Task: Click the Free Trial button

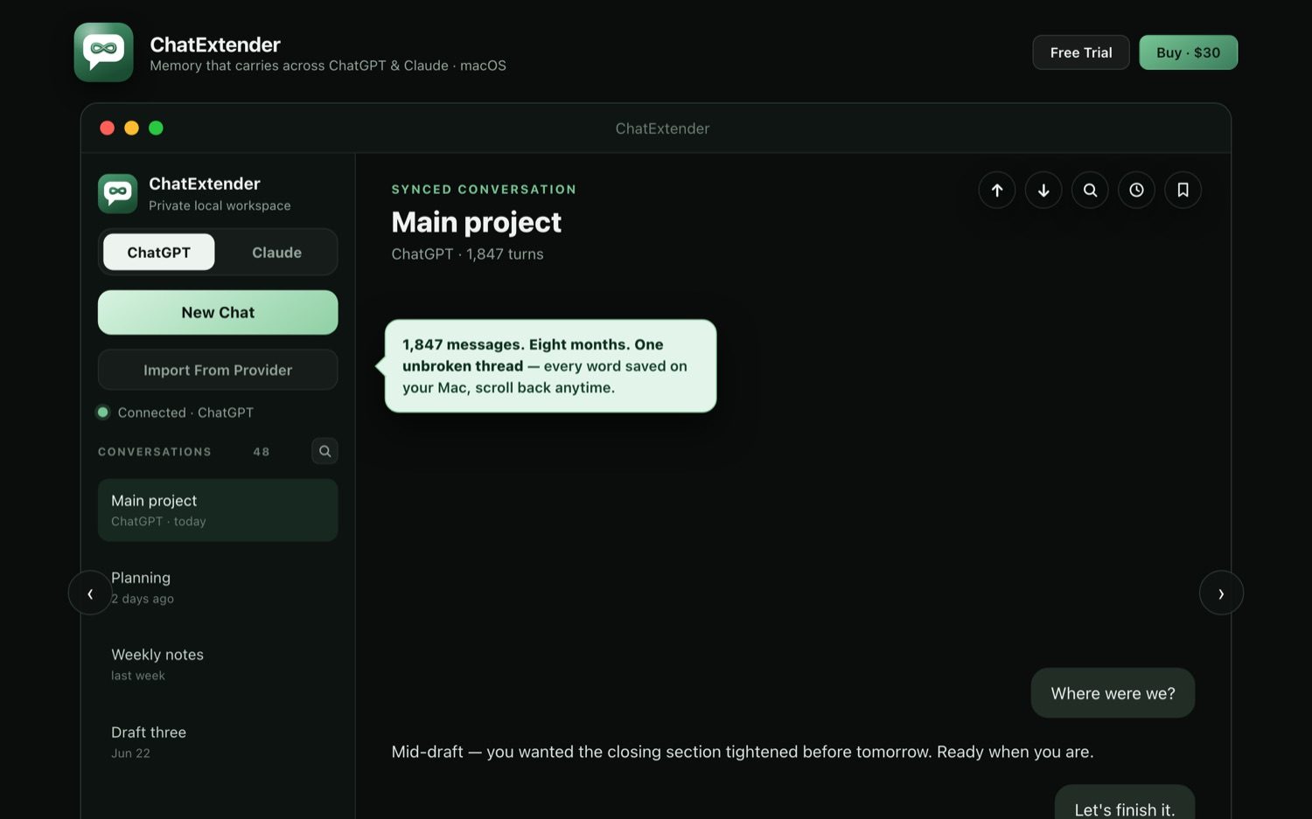Action: [x=1081, y=52]
